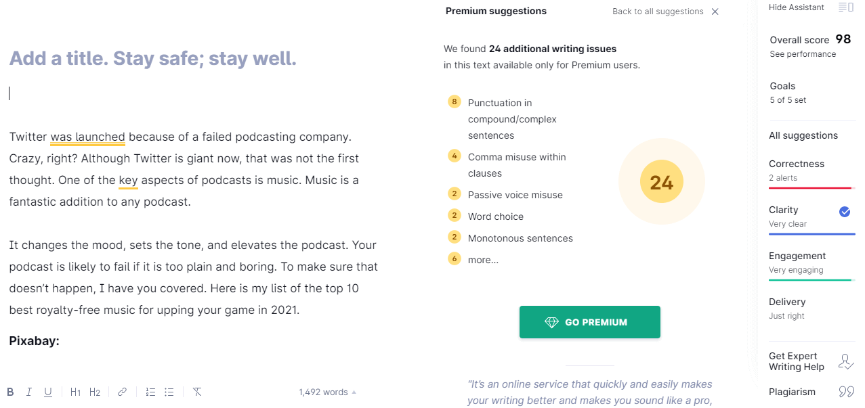Click the Hide Assistant icon
The height and width of the screenshot is (408, 865).
click(845, 7)
